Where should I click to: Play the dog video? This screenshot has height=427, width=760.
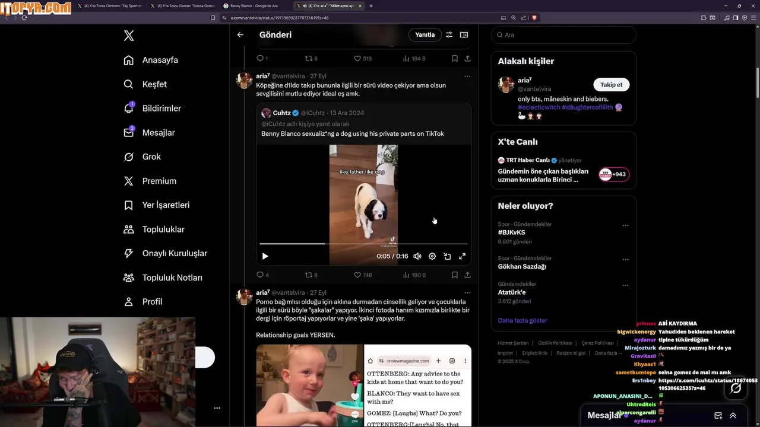tap(265, 256)
